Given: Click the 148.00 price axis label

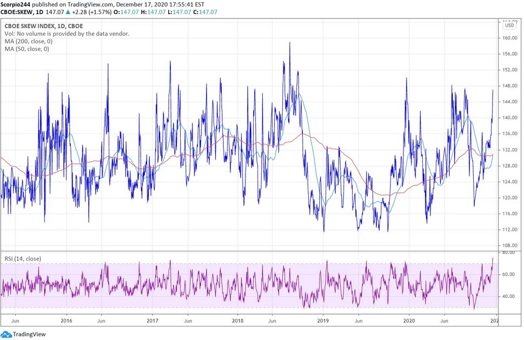Looking at the screenshot, I should pyautogui.click(x=510, y=86).
